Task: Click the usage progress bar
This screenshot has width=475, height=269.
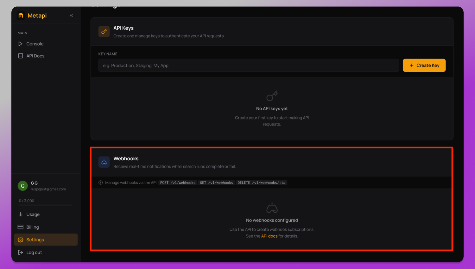Action: [x=46, y=205]
